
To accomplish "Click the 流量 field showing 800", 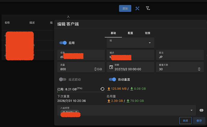I will coord(81,67).
